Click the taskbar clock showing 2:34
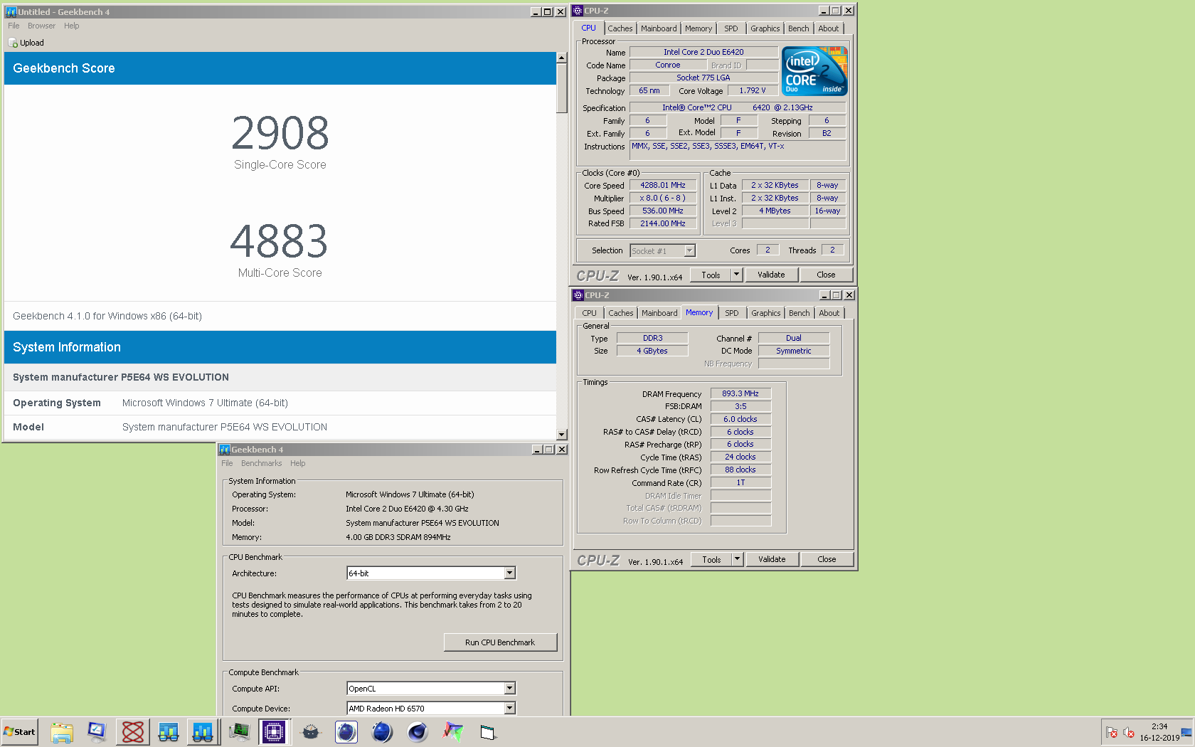The height and width of the screenshot is (747, 1195). pyautogui.click(x=1159, y=732)
